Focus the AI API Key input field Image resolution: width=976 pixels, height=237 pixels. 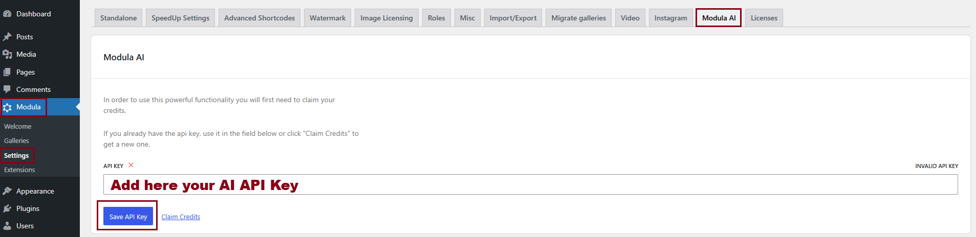[x=530, y=184]
